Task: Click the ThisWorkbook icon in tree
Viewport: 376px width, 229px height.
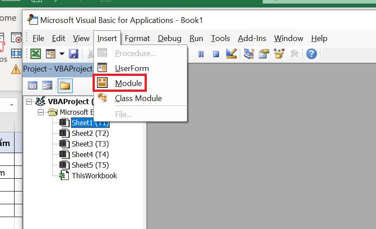Action: (x=64, y=176)
